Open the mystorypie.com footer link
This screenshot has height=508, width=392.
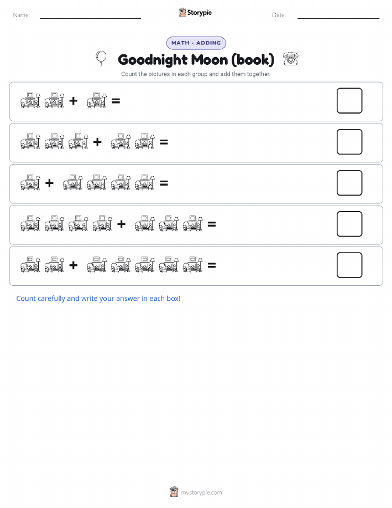[x=201, y=492]
